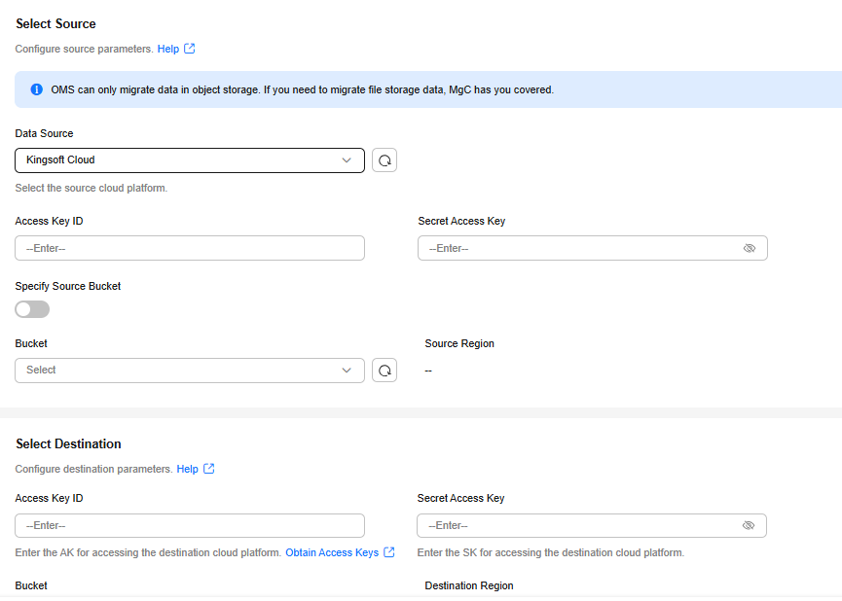Screen dimensions: 842x601
Task: Focus the destination Access Key ID field
Action: click(190, 525)
